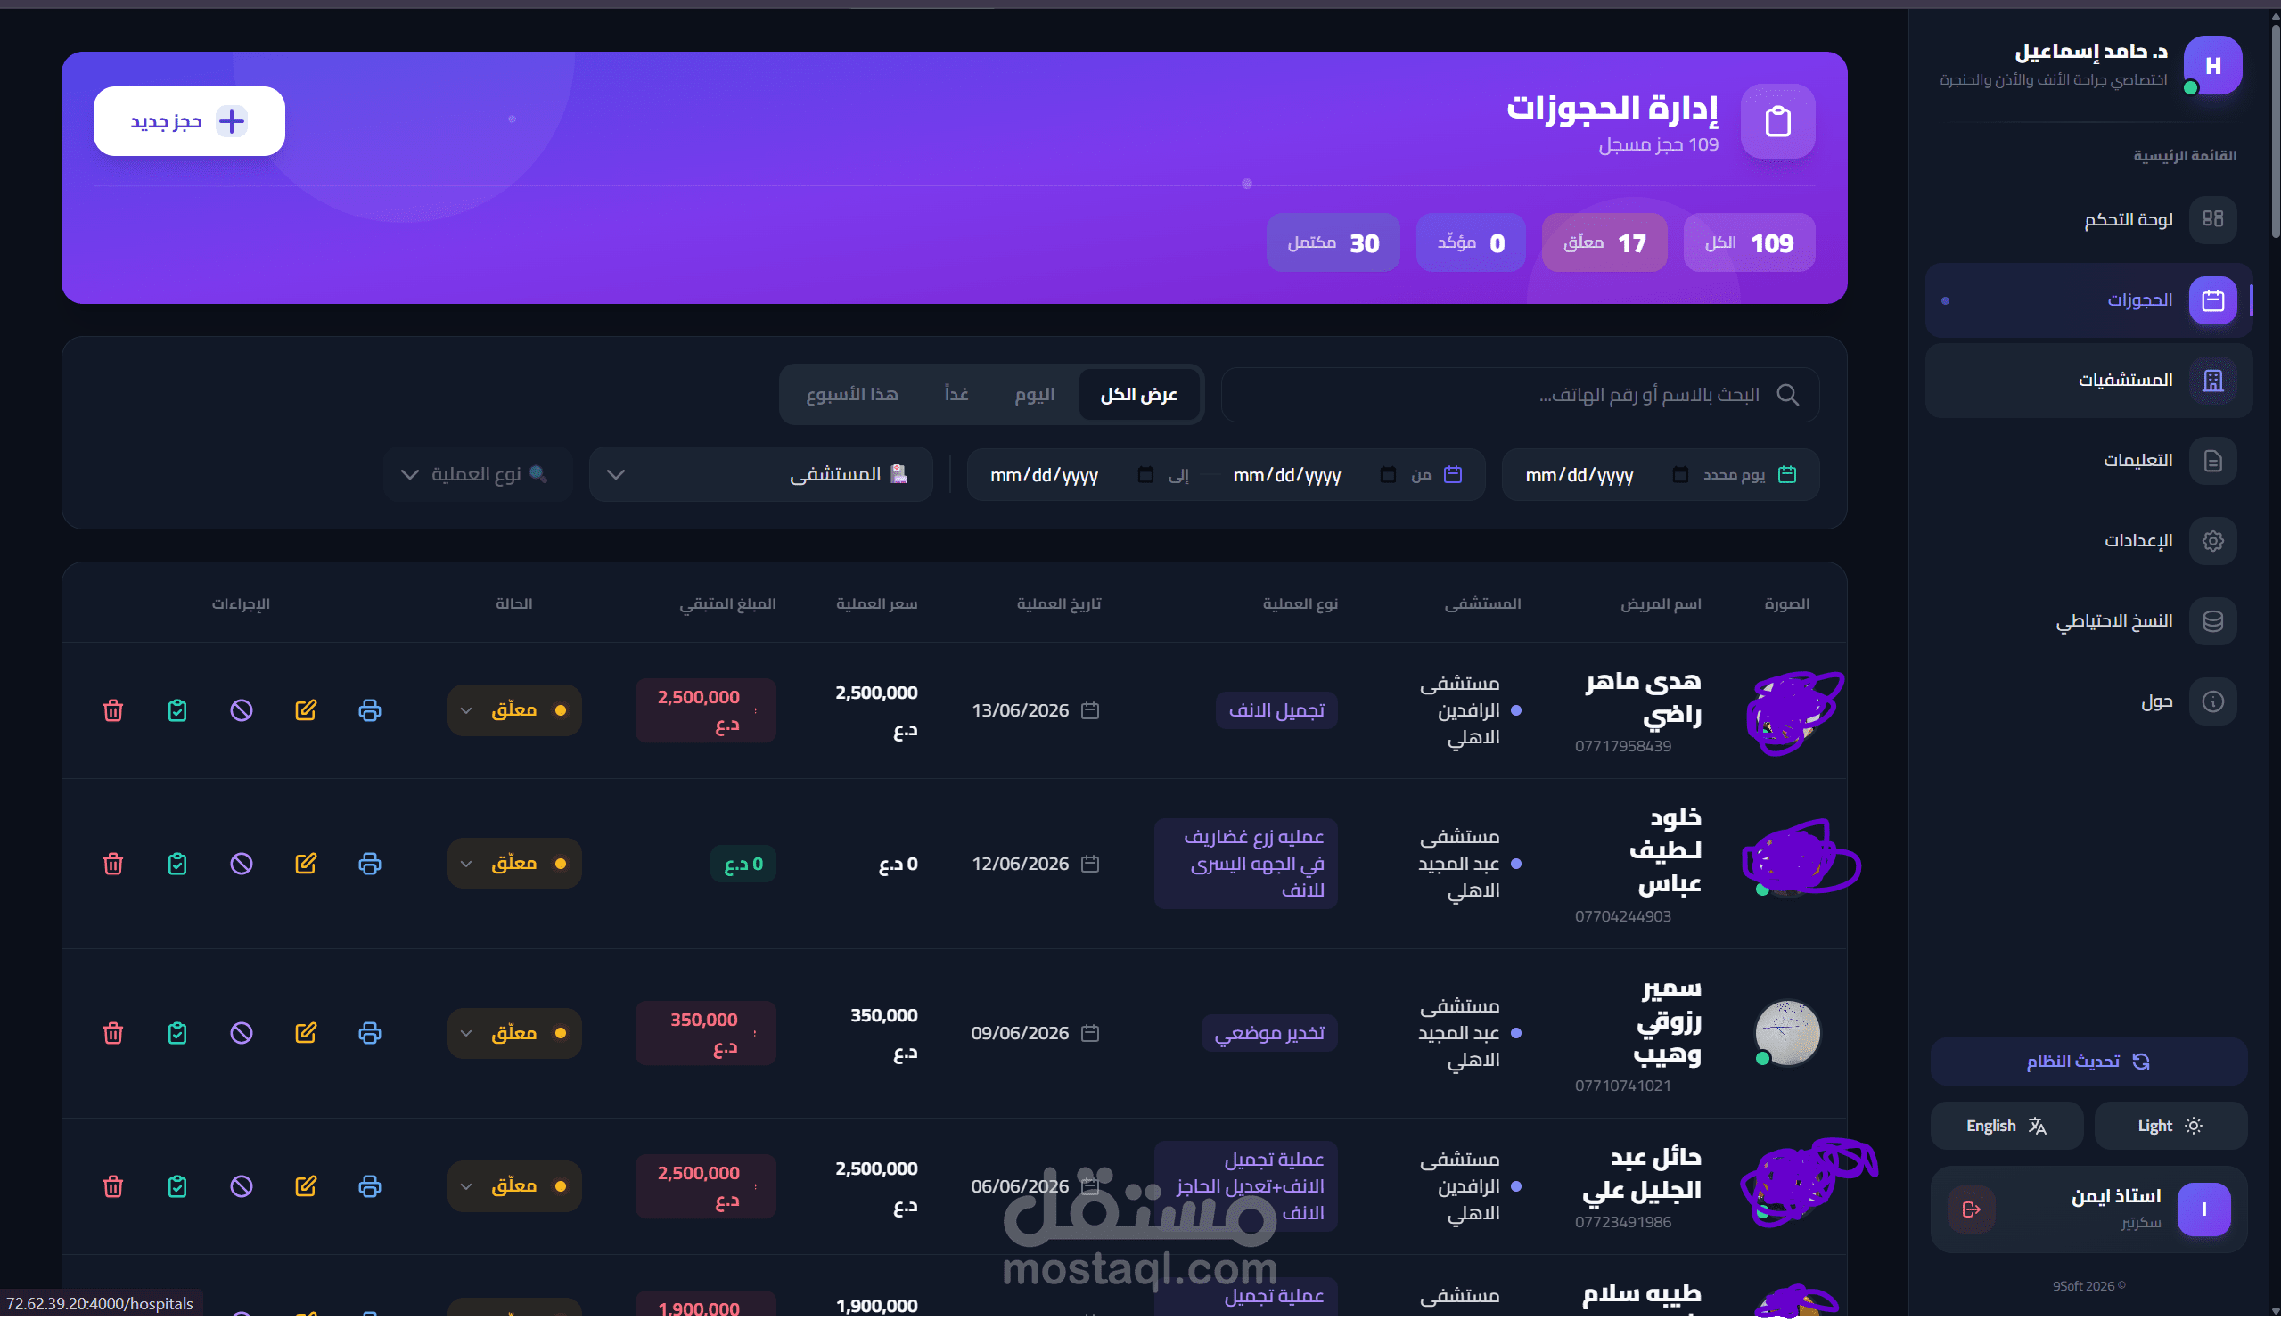Screen dimensions: 2281x1320
Task: Open status dropdown معلّق for سمير رزوقي وهيب
Action: [x=514, y=1033]
